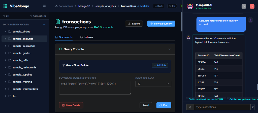Expand the sample_supplies database arrow
Image resolution: width=258 pixels, height=113 pixels.
[x=6, y=74]
